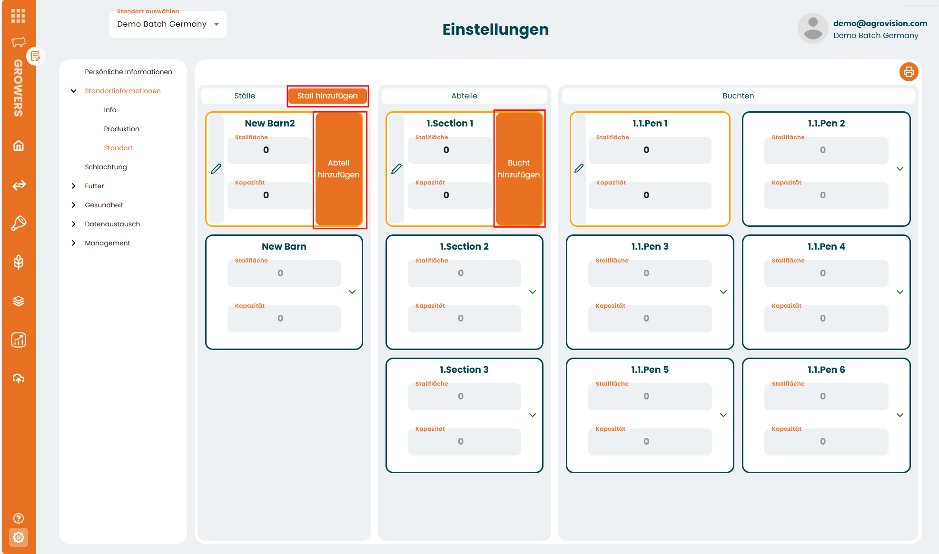Click the Stall hinzufügen button
Image resolution: width=939 pixels, height=554 pixels.
click(327, 96)
